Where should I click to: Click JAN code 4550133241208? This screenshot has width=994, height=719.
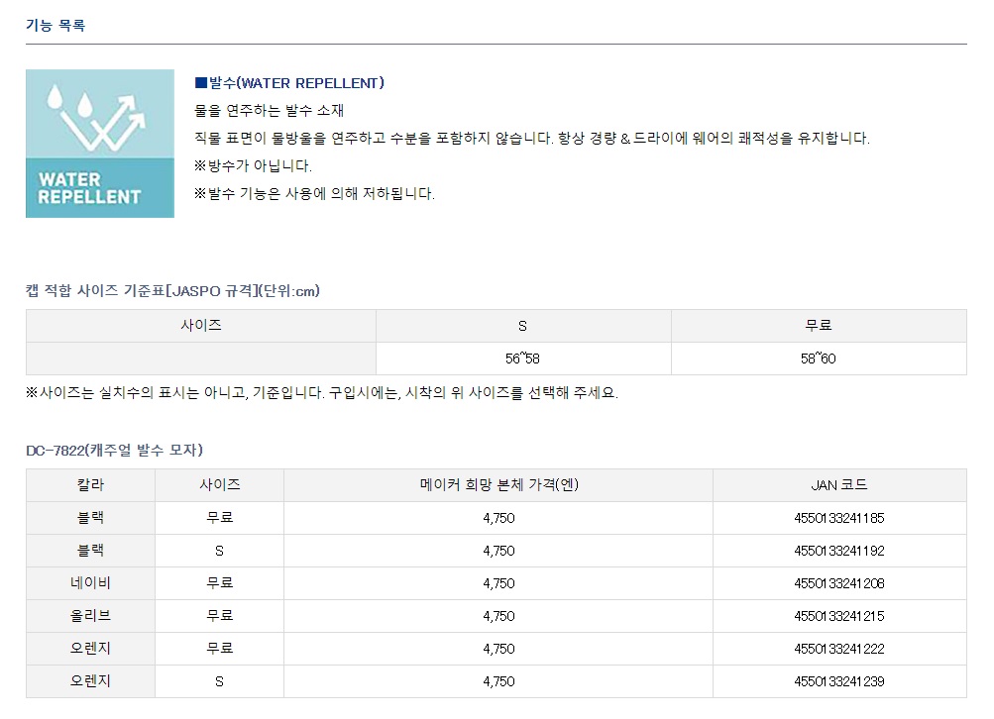pos(838,583)
